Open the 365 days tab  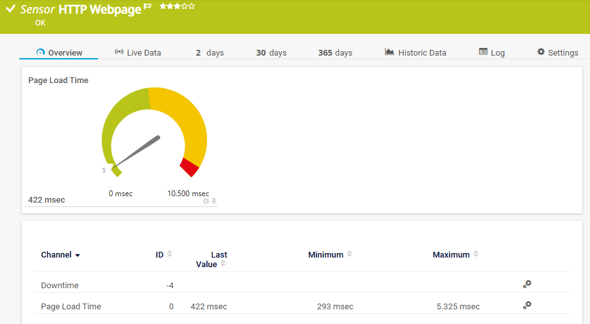(x=335, y=52)
